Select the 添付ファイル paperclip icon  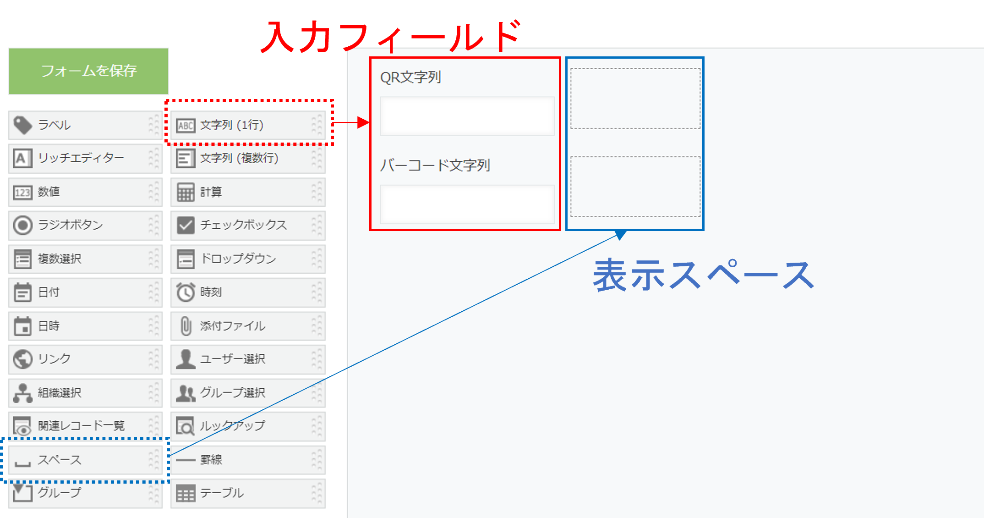(x=186, y=326)
